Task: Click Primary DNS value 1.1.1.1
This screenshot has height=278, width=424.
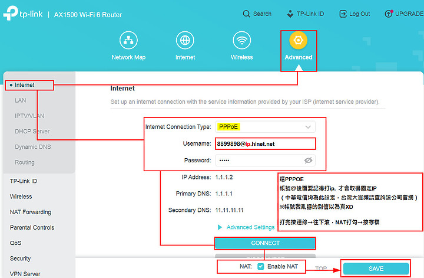Action: pyautogui.click(x=224, y=194)
